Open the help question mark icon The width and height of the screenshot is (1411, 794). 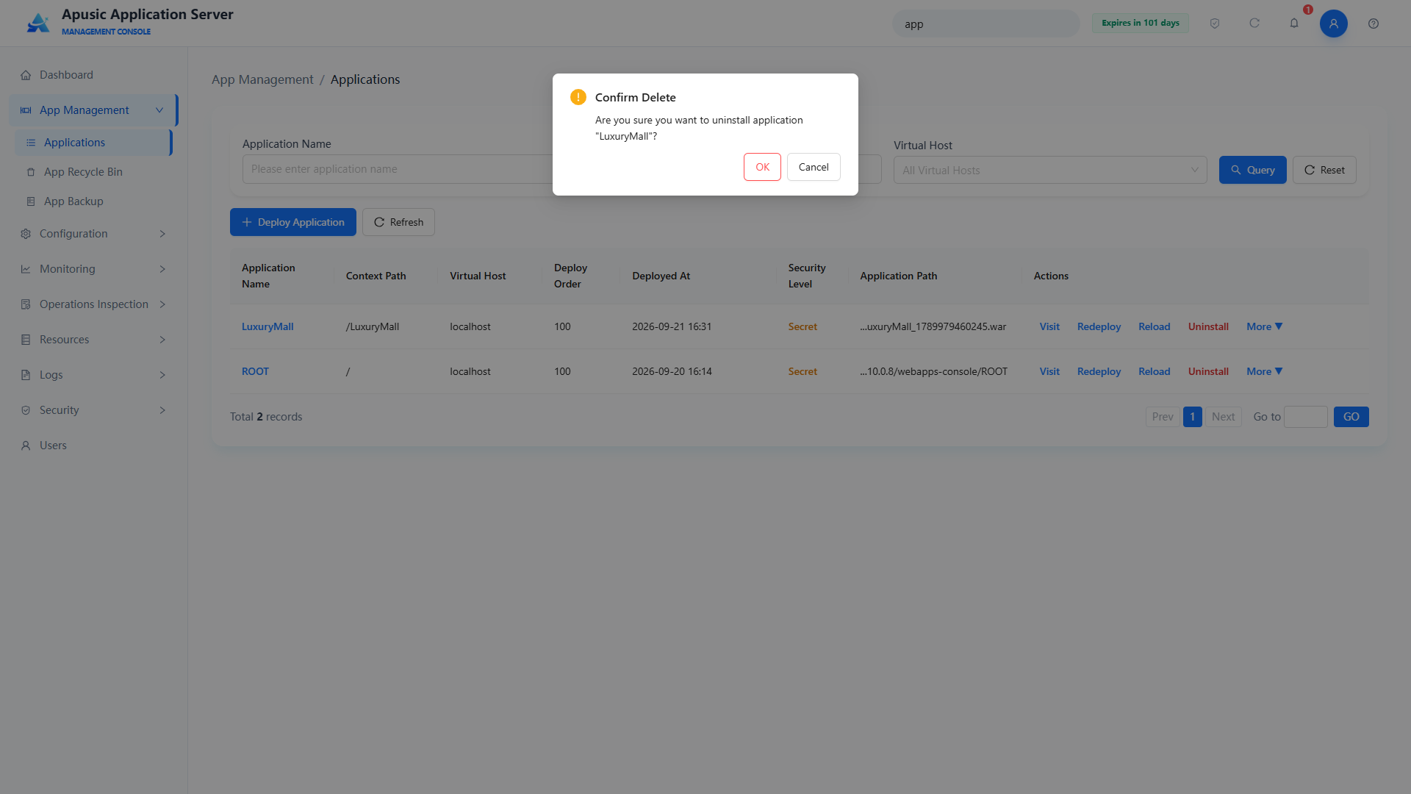(x=1374, y=24)
